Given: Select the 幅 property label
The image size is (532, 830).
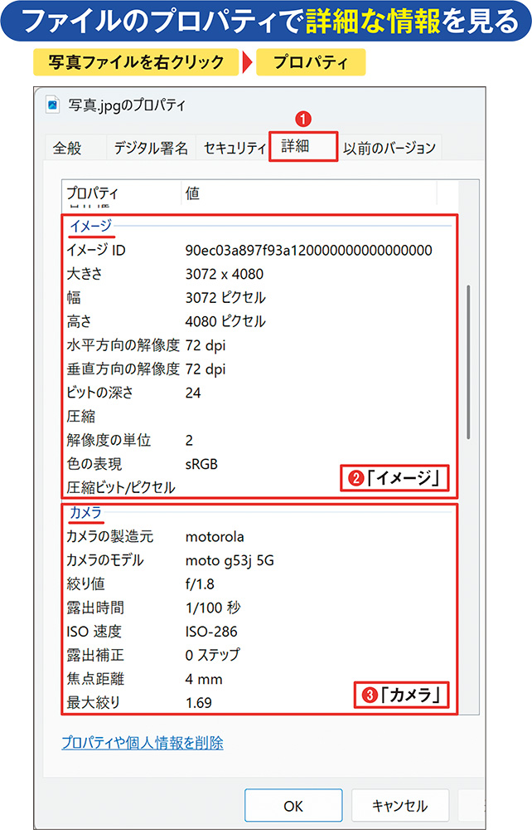Looking at the screenshot, I should 74,297.
